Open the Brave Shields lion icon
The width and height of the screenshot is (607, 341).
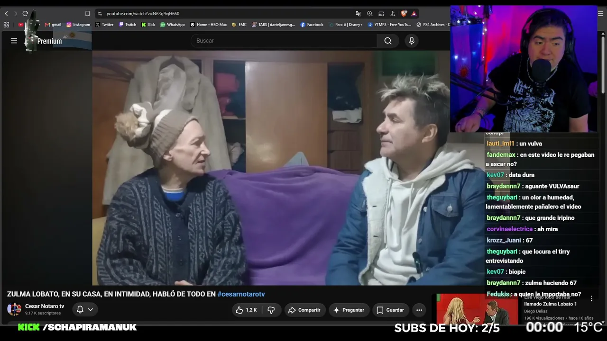pos(404,14)
